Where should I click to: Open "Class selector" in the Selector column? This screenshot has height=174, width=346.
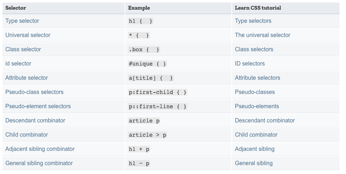coord(23,49)
